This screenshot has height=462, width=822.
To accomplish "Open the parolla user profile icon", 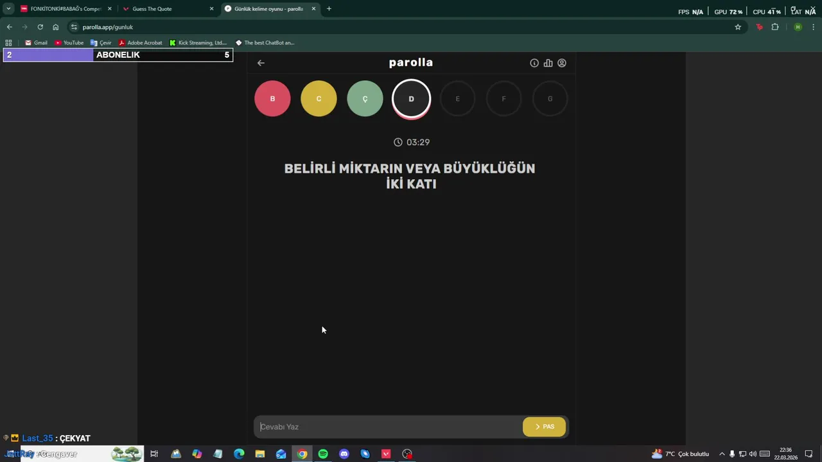I will coord(562,63).
